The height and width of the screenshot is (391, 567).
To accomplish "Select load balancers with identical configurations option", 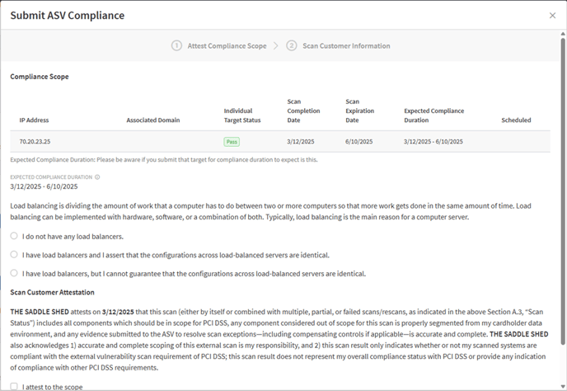I will [14, 255].
